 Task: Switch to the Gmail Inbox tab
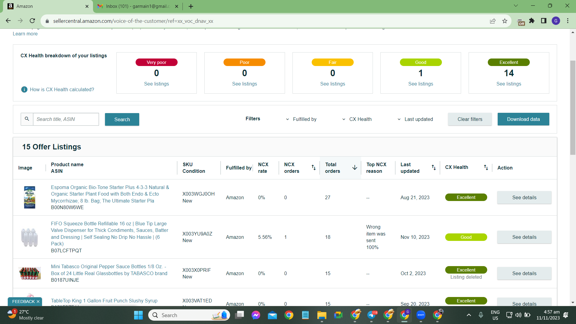[138, 6]
